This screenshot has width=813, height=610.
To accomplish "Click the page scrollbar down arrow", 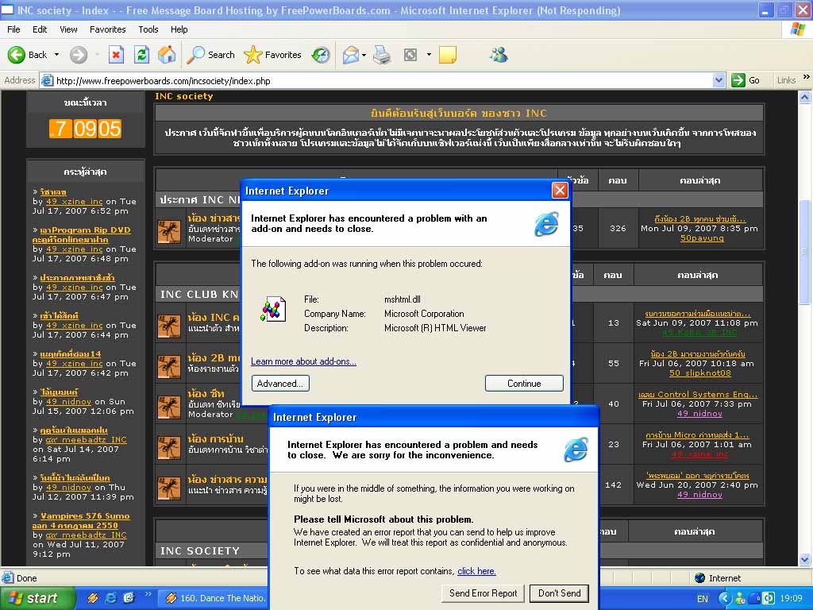I will [805, 560].
